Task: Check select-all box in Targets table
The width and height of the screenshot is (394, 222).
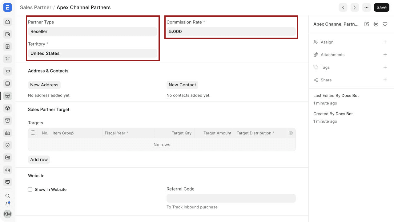Action: [x=33, y=133]
